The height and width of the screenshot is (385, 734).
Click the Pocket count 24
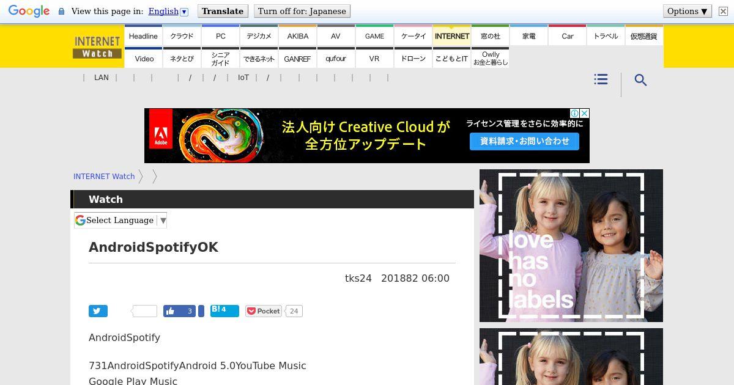tap(294, 311)
